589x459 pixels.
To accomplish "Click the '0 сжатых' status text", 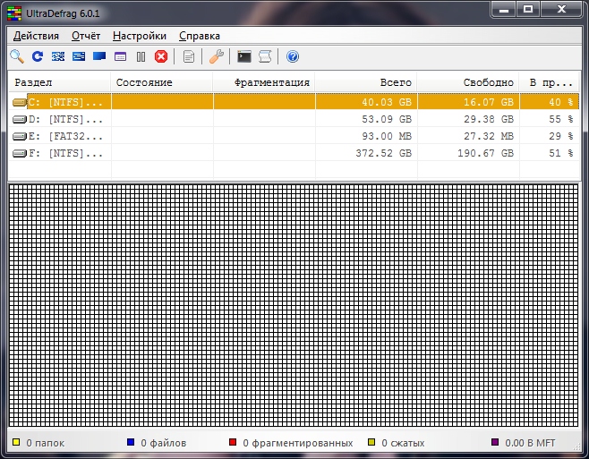I will [x=403, y=443].
